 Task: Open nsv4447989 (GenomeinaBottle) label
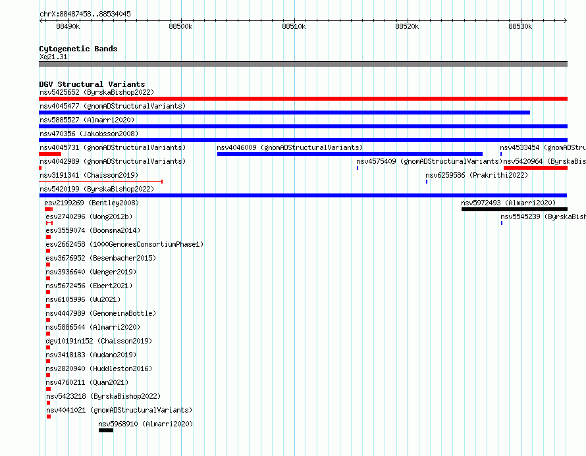click(101, 313)
